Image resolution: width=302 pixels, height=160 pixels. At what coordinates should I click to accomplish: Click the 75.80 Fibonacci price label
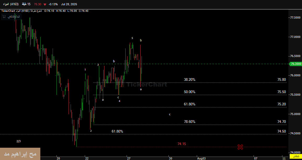(x=282, y=80)
